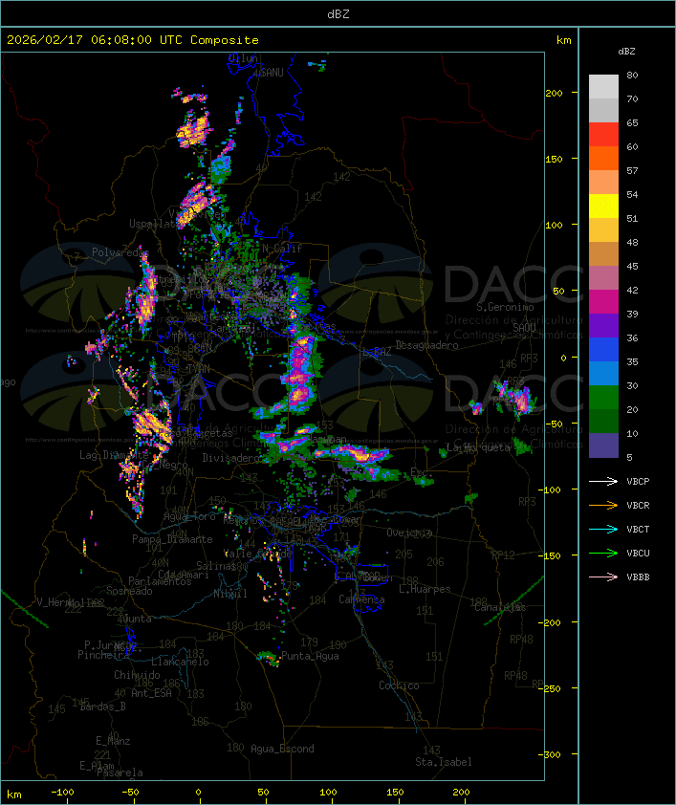Click the dBZ title in top bar
Viewport: 676px width, 805px height.
click(x=338, y=14)
